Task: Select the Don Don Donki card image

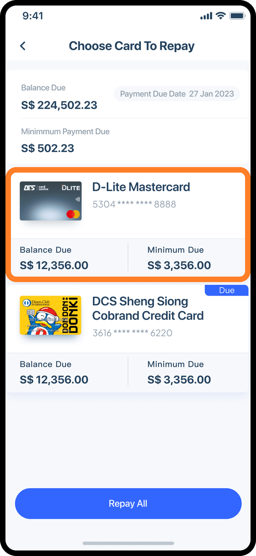Action: 50,315
